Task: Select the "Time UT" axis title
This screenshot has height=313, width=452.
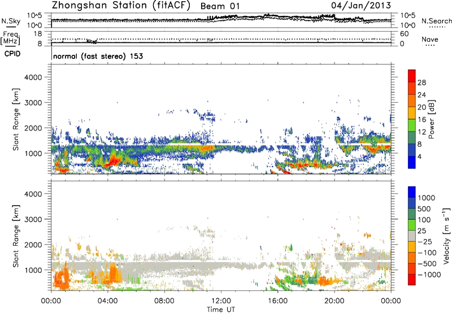Action: click(221, 310)
